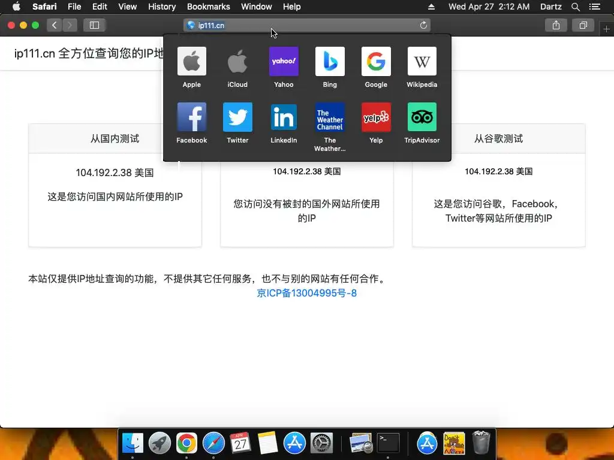Click the date and time in menu bar
This screenshot has height=460, width=614.
(x=489, y=7)
